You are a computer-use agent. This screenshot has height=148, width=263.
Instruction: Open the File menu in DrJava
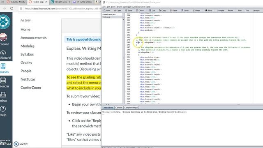pyautogui.click(x=104, y=7)
